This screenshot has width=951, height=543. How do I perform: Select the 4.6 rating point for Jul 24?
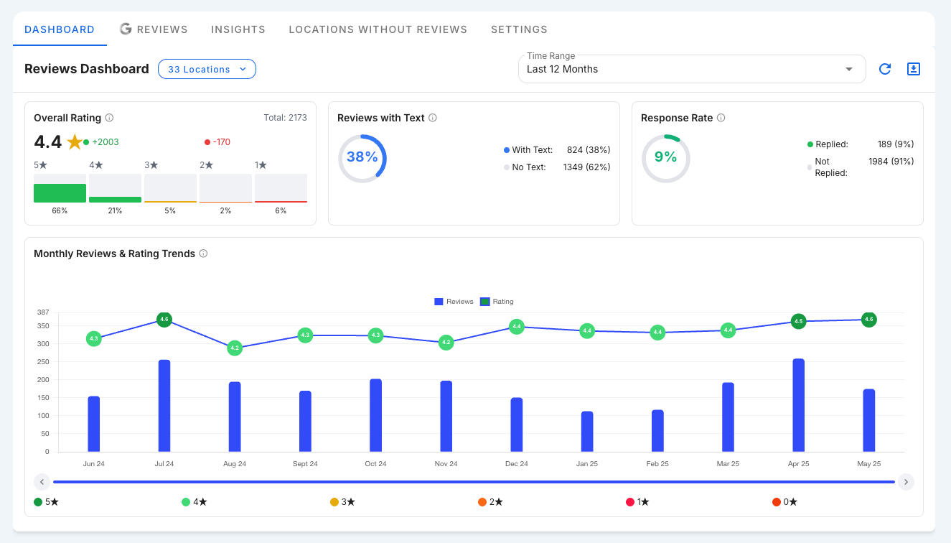[x=164, y=318]
